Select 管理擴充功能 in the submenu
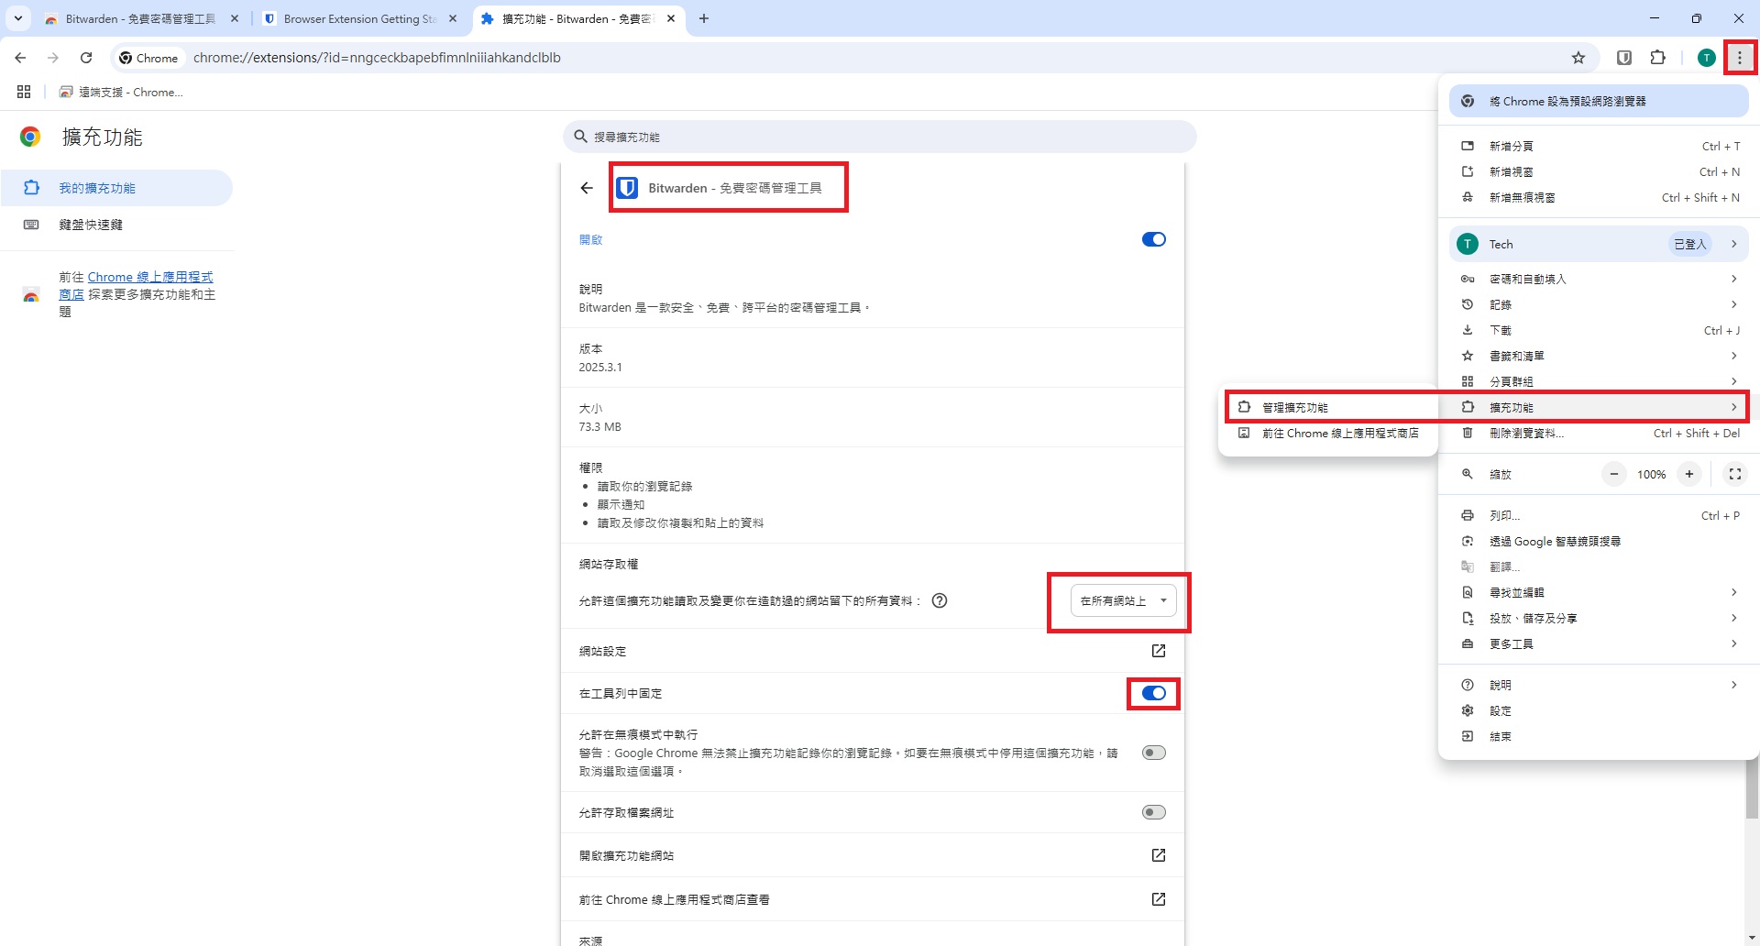 [1302, 406]
